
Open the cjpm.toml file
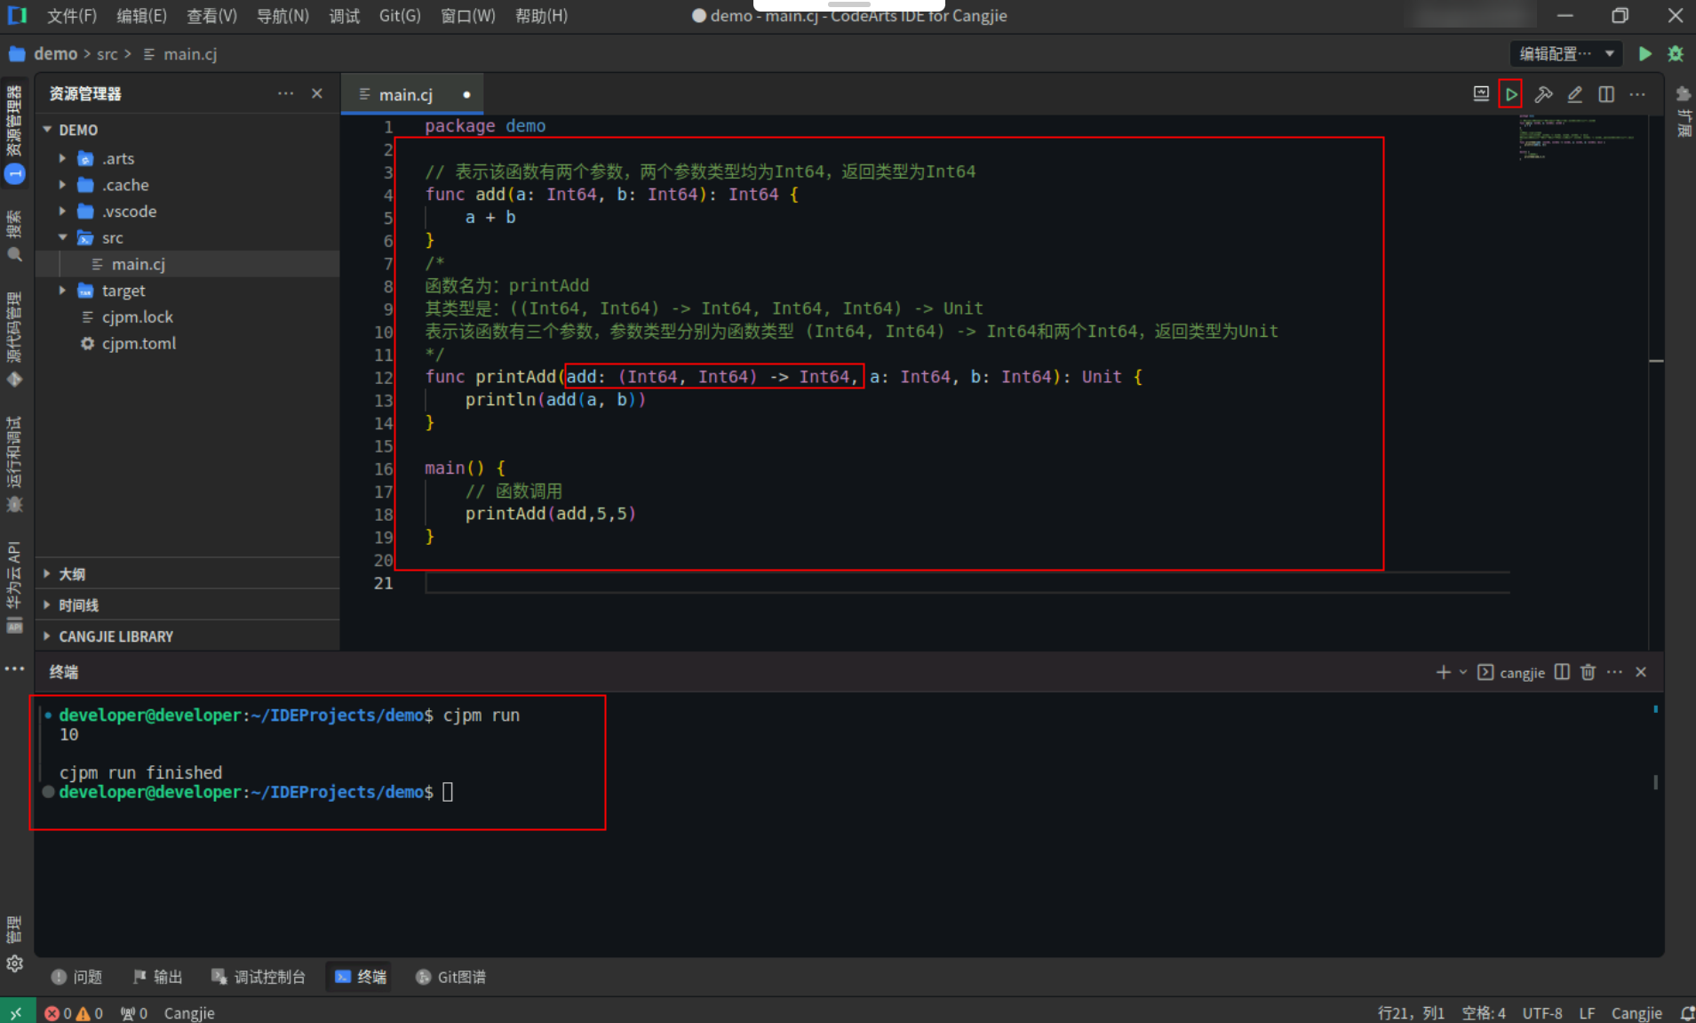187,343
